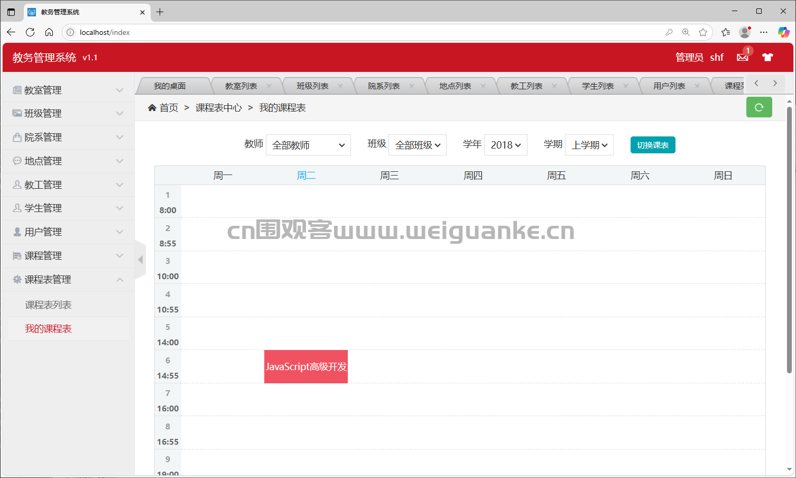796x478 pixels.
Task: Collapse sidebar with the left arrow handle
Action: pyautogui.click(x=140, y=260)
